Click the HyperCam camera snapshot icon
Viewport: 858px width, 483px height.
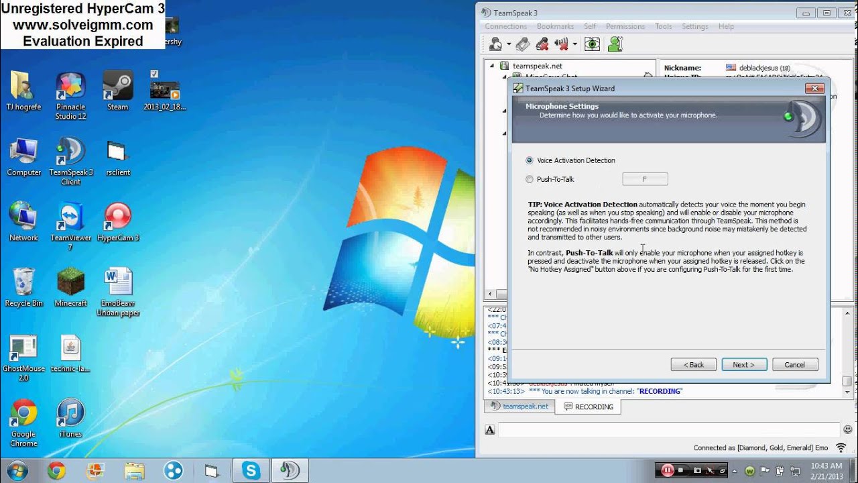(697, 470)
